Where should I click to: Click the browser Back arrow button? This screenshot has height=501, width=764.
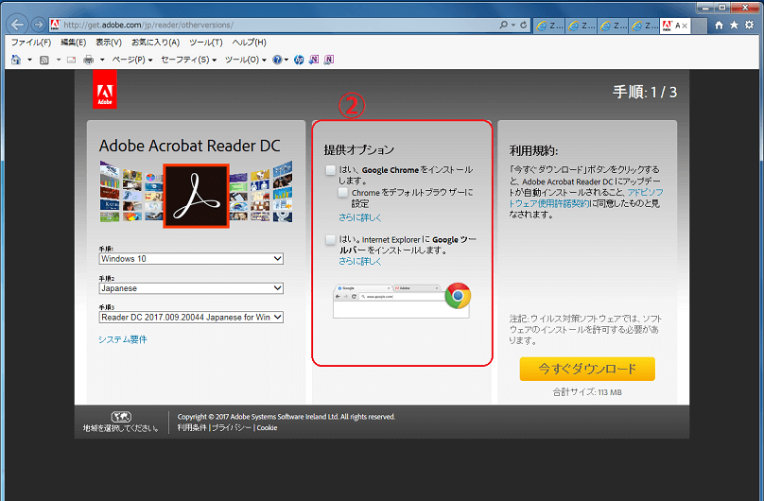coord(18,25)
